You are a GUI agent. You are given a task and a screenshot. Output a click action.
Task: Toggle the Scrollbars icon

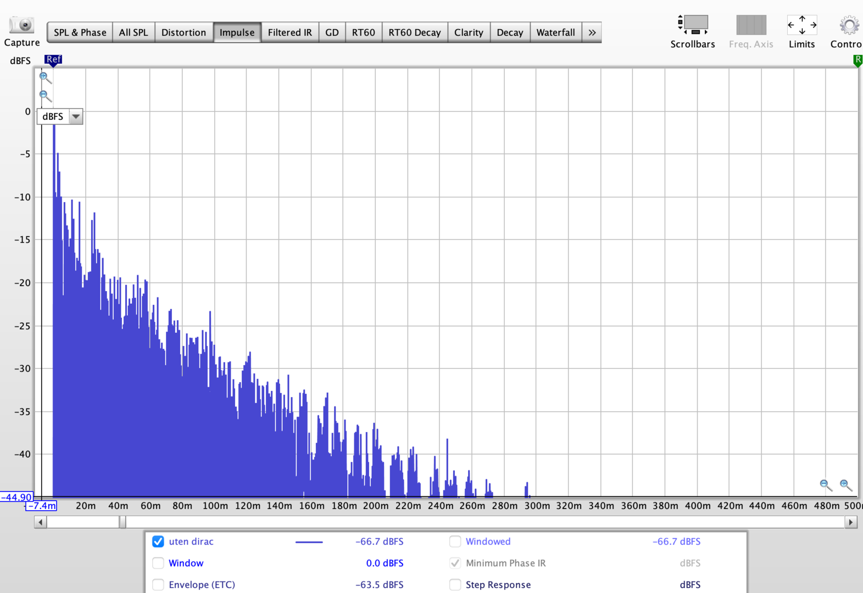(692, 25)
